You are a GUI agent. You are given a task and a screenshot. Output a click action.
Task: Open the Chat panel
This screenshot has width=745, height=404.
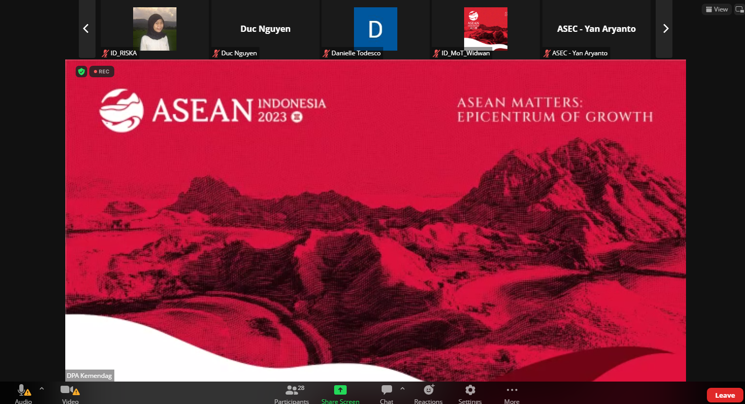coord(386,394)
